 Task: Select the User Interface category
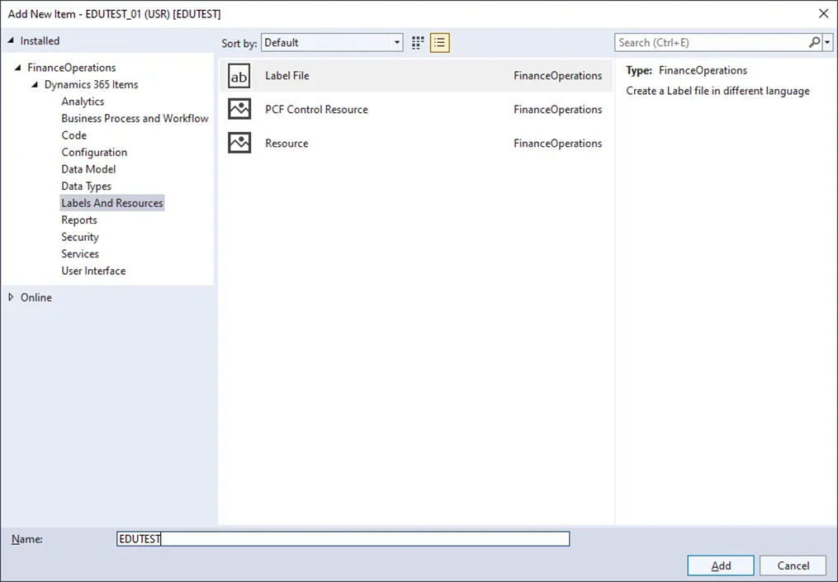coord(93,271)
